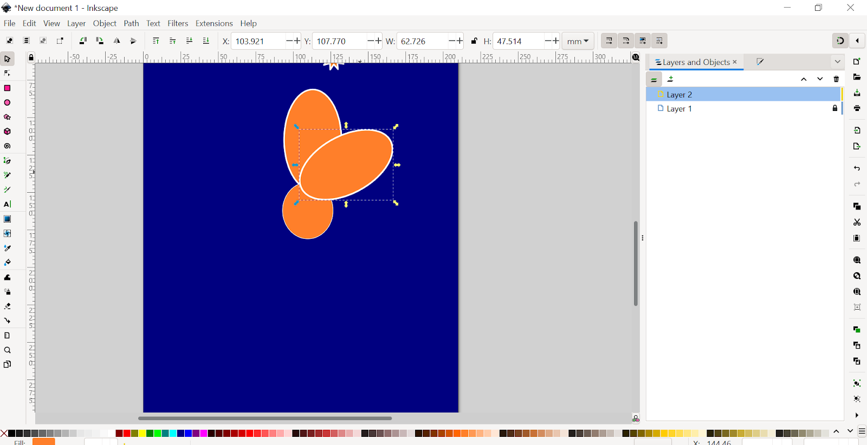867x445 pixels.
Task: Unlock Layer 1 via padlock
Action: [x=835, y=108]
